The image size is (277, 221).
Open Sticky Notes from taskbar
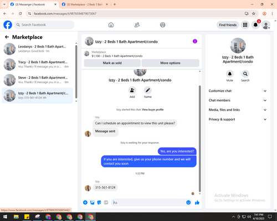[27, 217]
